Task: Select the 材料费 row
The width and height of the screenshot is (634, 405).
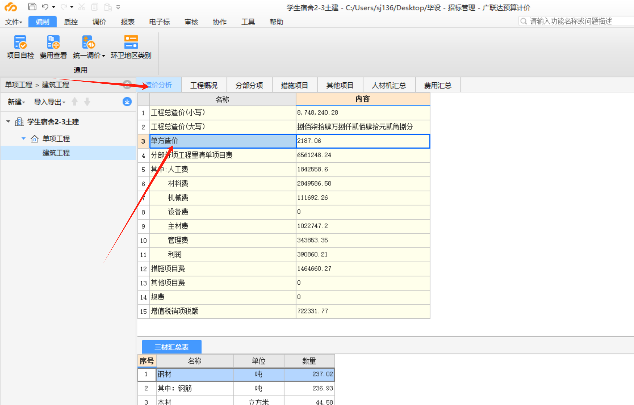Action: 284,184
